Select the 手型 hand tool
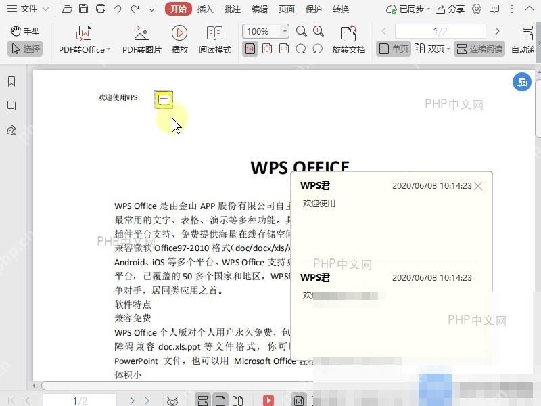 click(x=25, y=31)
